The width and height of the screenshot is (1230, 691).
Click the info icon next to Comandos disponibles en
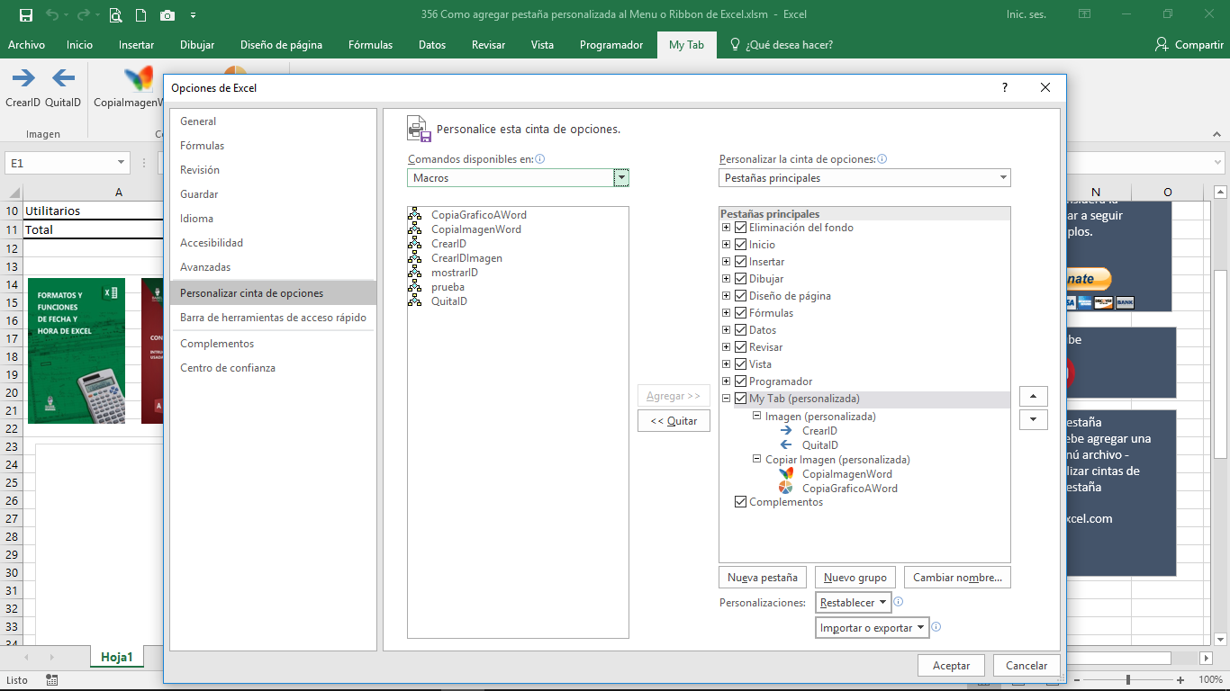[x=540, y=159]
